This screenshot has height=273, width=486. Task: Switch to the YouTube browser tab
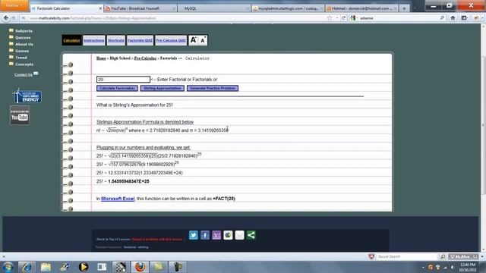coord(140,8)
